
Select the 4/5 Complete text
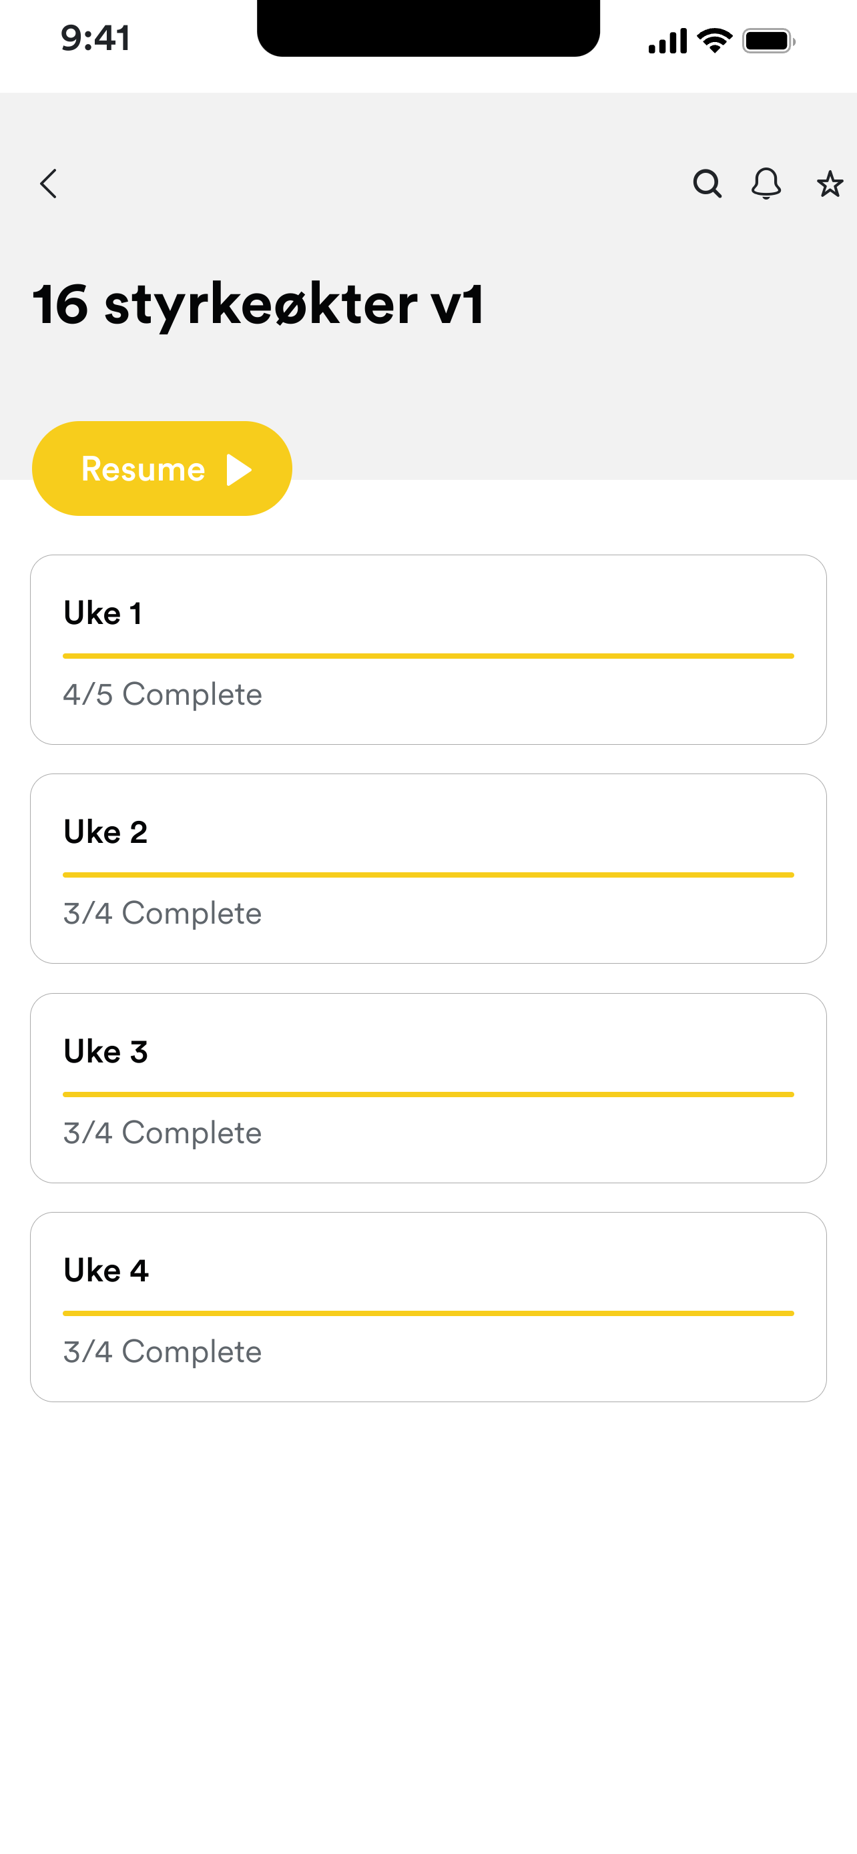[163, 695]
